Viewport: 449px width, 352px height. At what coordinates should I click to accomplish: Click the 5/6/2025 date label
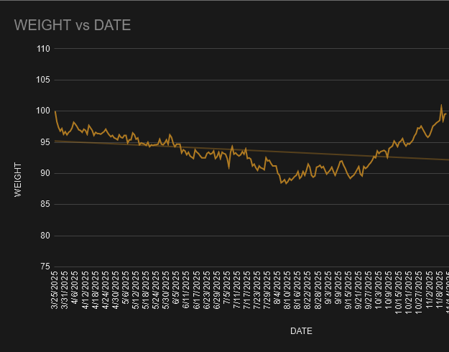pos(126,288)
